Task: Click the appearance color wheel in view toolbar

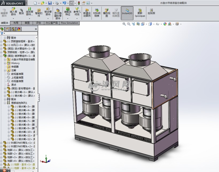Action: [x=165, y=24]
